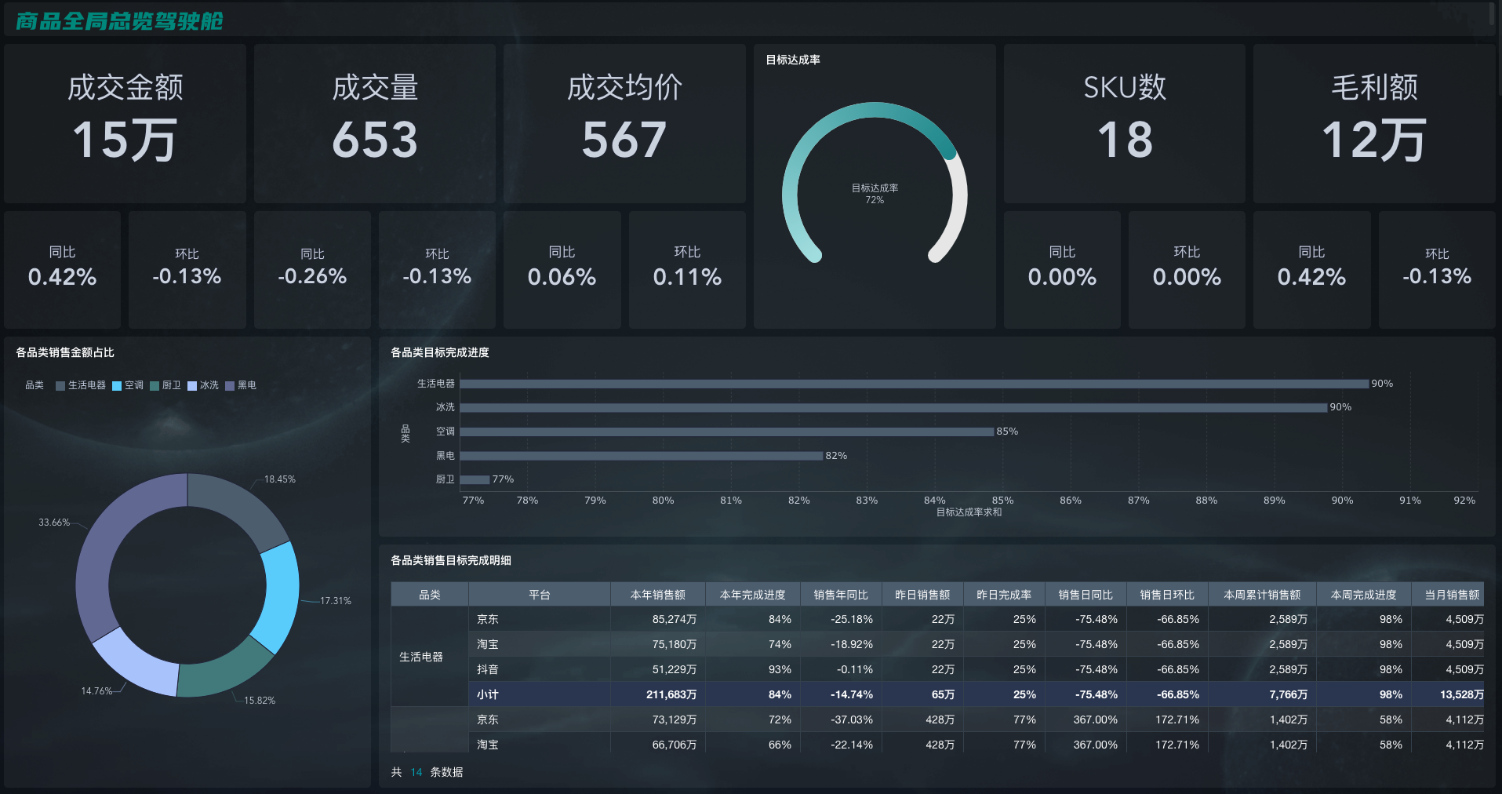Toggle 厨卫 series in the legend
The width and height of the screenshot is (1502, 794).
(165, 385)
